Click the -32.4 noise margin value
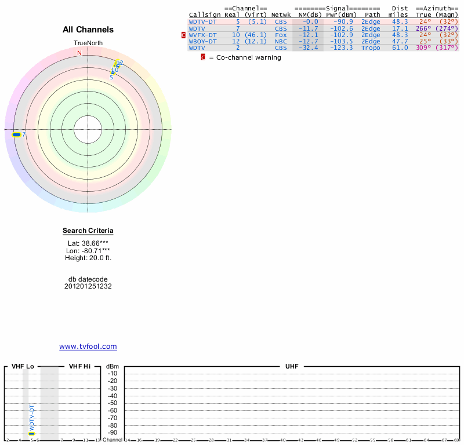Screen dimensions: 464x445 (x=309, y=48)
